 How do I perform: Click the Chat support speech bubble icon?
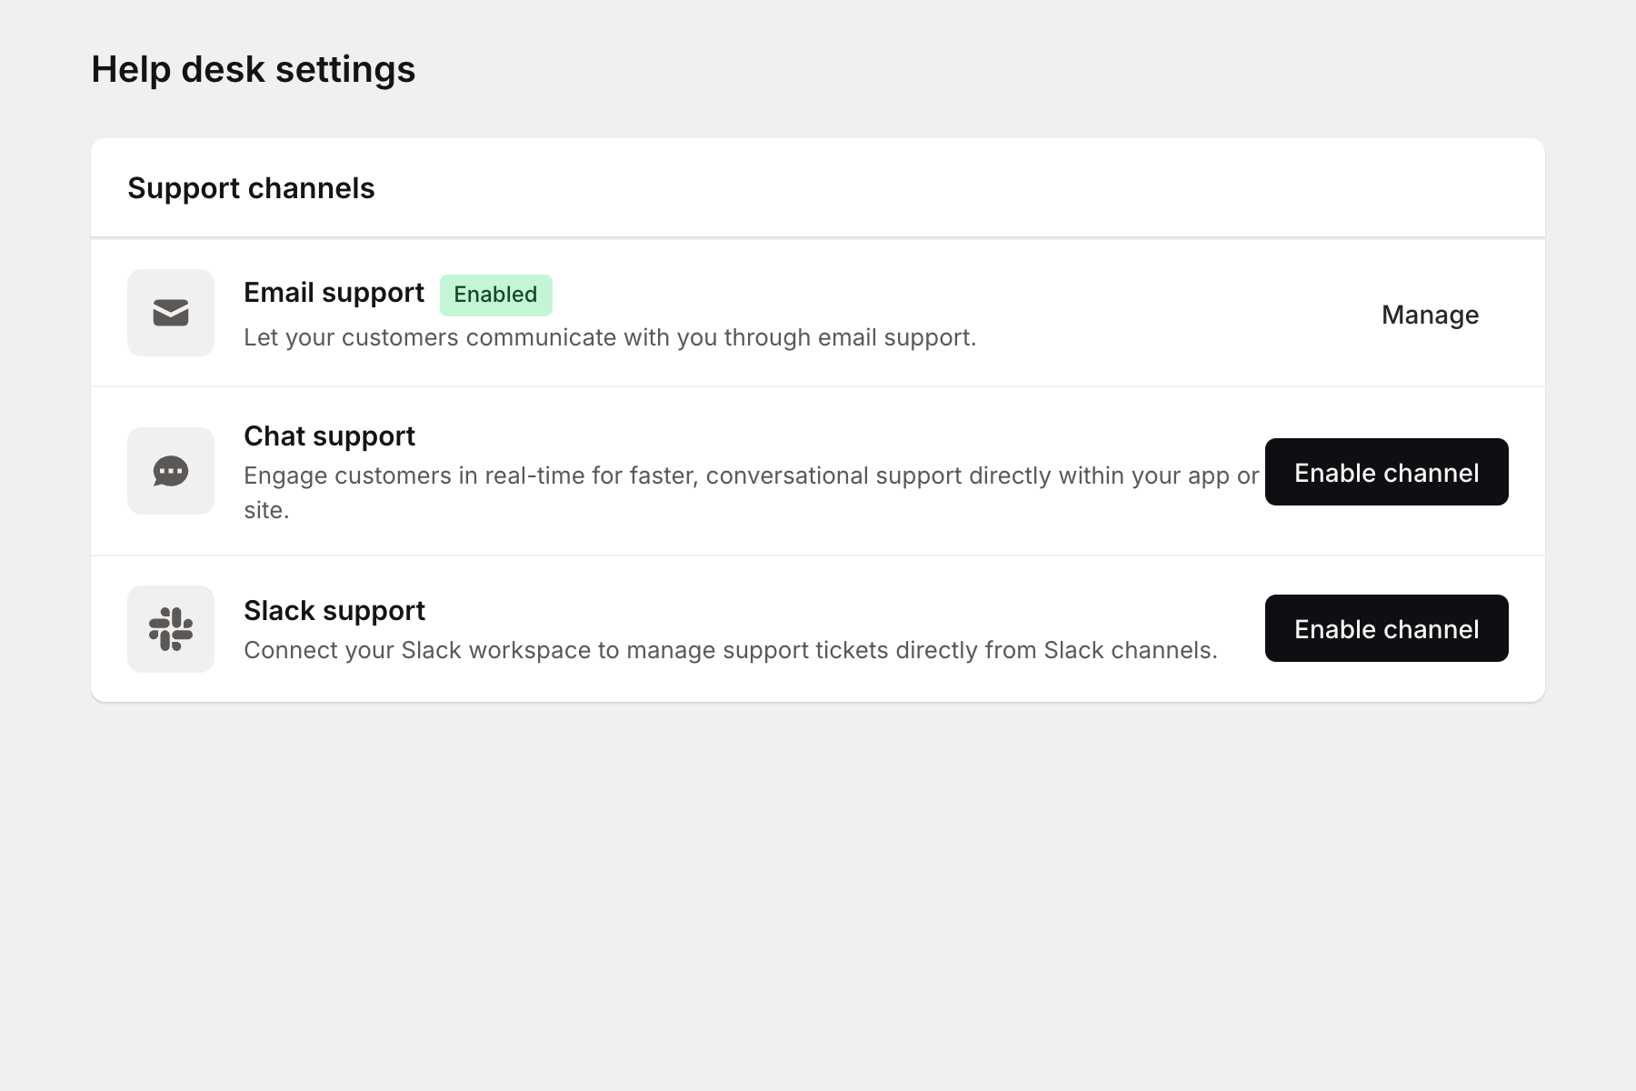(171, 471)
